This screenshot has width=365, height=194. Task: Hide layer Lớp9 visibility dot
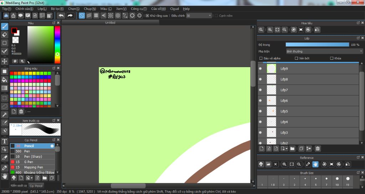261,69
